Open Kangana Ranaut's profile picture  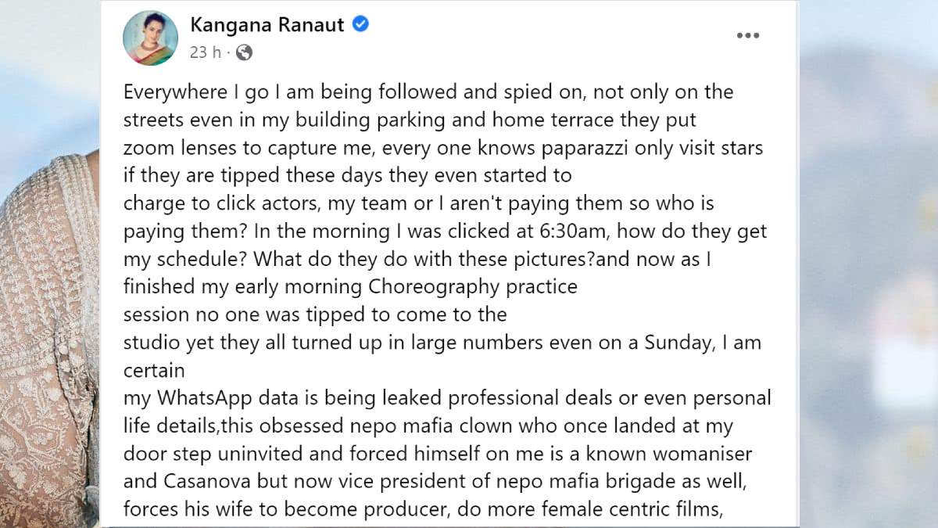150,38
